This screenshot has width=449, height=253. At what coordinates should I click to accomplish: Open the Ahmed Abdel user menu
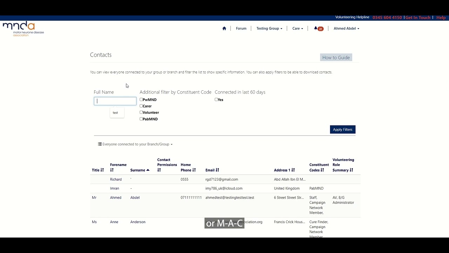click(346, 28)
